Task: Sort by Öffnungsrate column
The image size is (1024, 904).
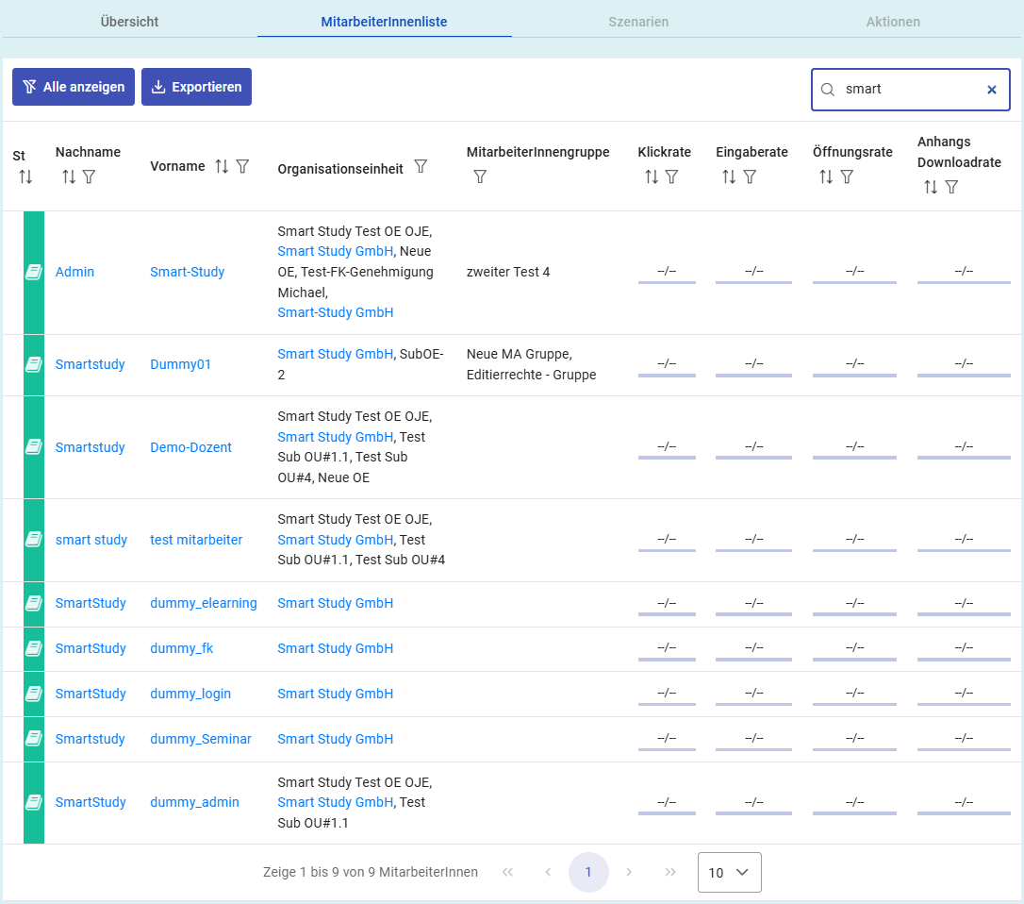Action: (826, 176)
